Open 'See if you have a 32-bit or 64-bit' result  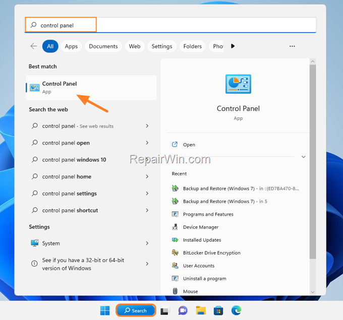click(91, 264)
